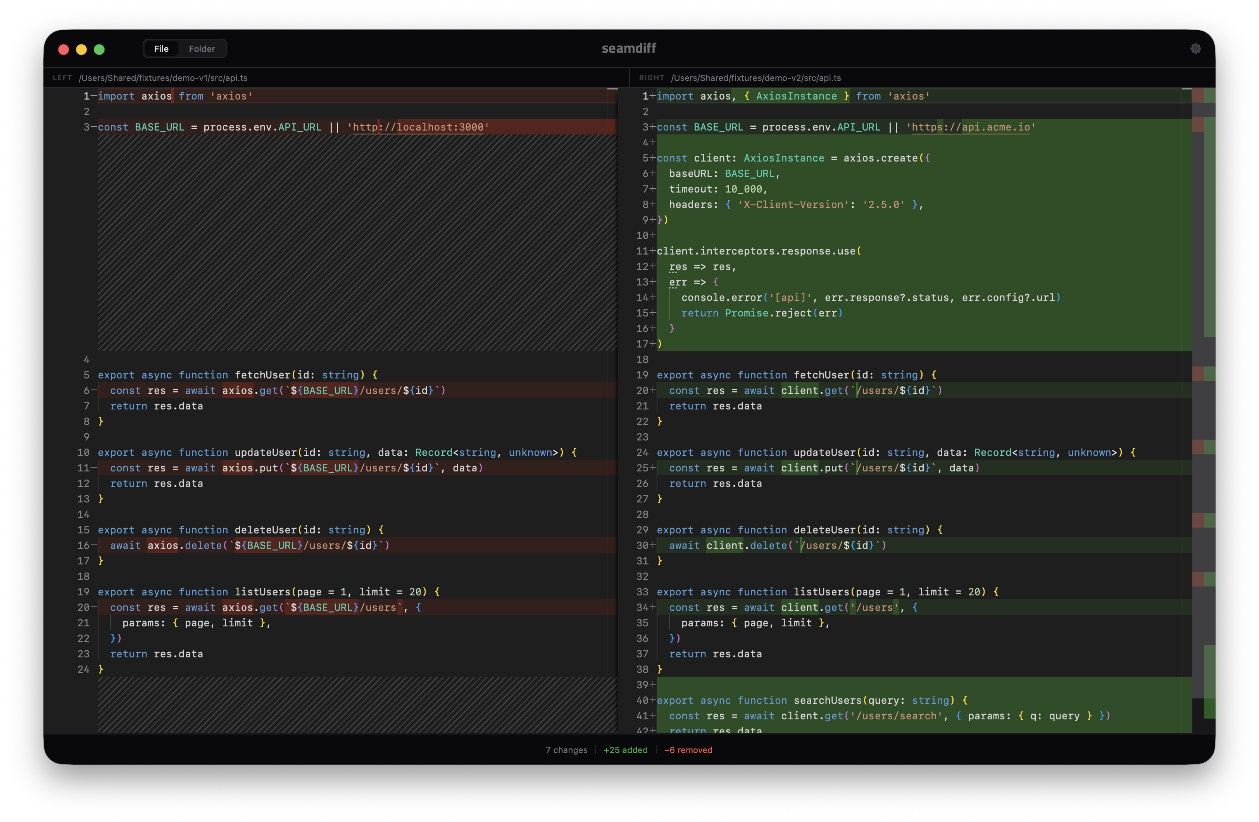Click the minus marker on left line 16
The height and width of the screenshot is (822, 1259).
[94, 545]
